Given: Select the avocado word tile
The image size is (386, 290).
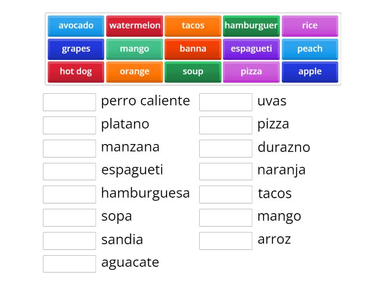Looking at the screenshot, I should pos(76,26).
